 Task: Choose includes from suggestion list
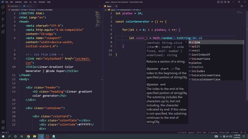click(216, 71)
